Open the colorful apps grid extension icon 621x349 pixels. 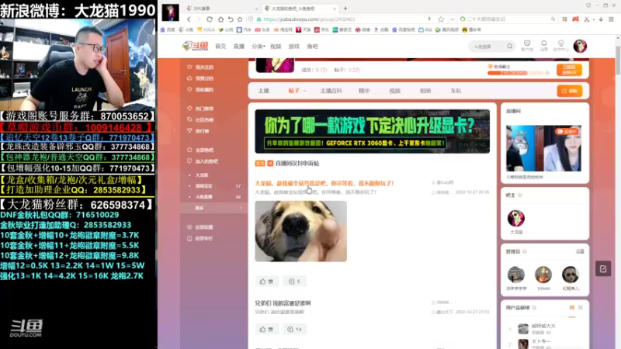coord(565,19)
